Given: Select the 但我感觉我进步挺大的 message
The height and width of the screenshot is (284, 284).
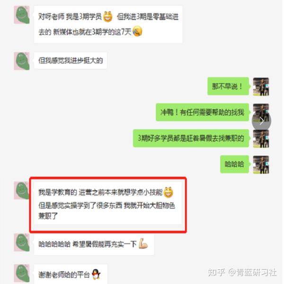Looking at the screenshot, I should [x=70, y=61].
